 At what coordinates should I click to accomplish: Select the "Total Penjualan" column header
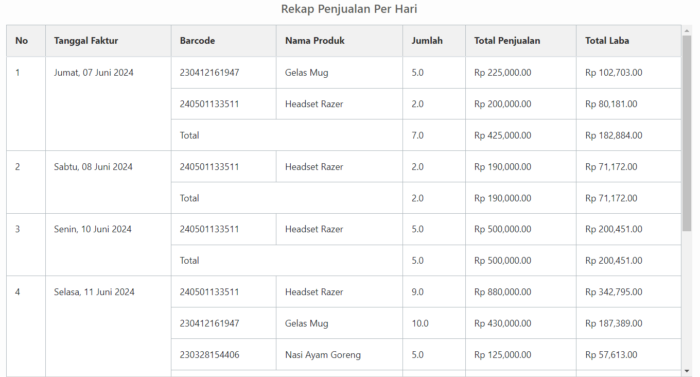(507, 41)
